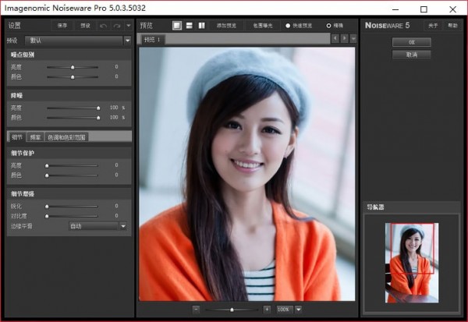The image size is (468, 322).
Task: Click the navigator thumbnail image
Action: pos(412,263)
